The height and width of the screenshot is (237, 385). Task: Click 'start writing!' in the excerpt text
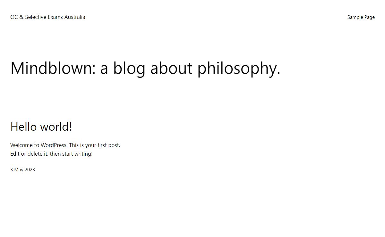coord(77,154)
